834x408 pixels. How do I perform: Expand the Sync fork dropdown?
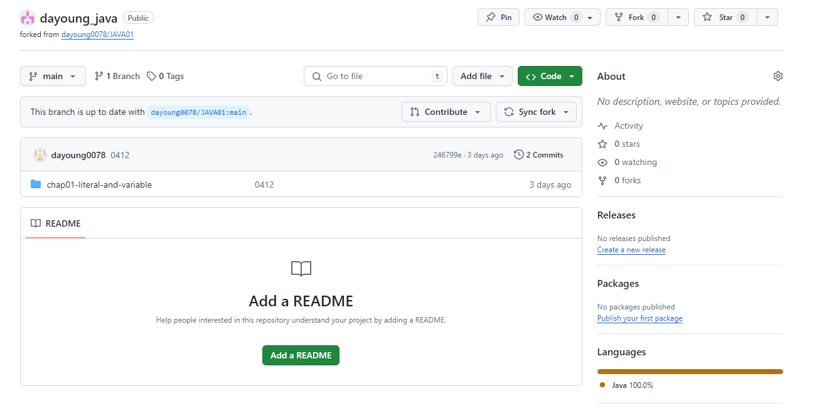click(536, 112)
